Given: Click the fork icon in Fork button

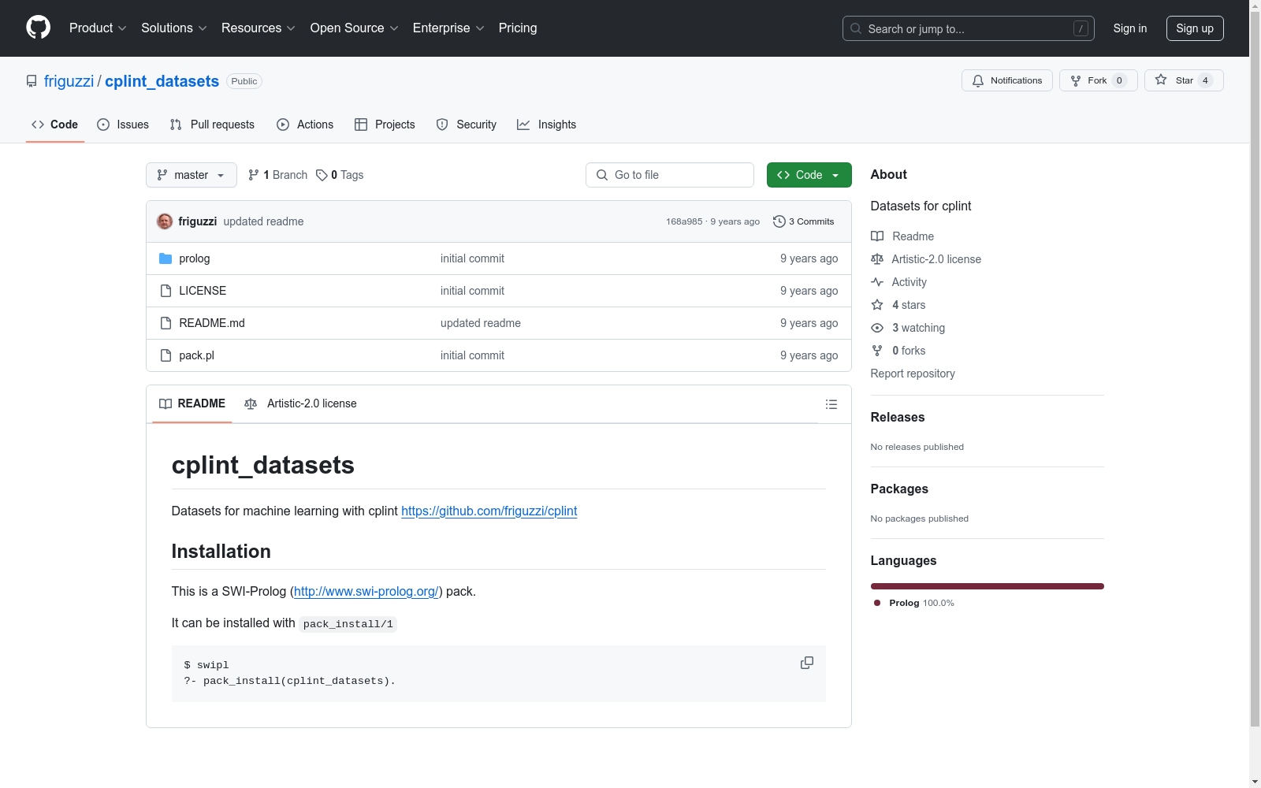Looking at the screenshot, I should 1076,80.
